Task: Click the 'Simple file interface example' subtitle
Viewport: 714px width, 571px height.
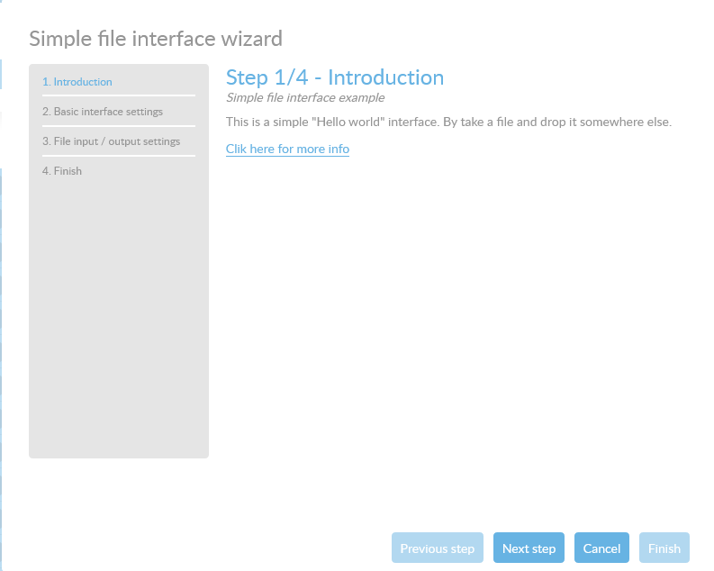Action: [x=305, y=97]
